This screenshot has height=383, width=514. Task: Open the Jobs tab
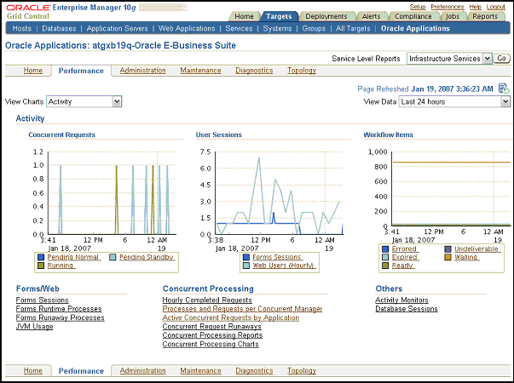tap(453, 16)
